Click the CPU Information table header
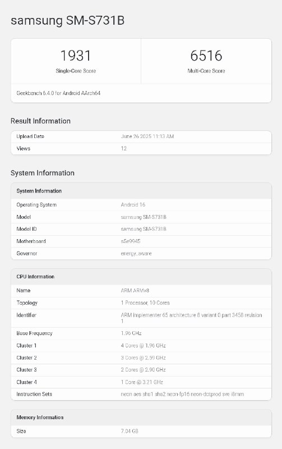 click(141, 277)
